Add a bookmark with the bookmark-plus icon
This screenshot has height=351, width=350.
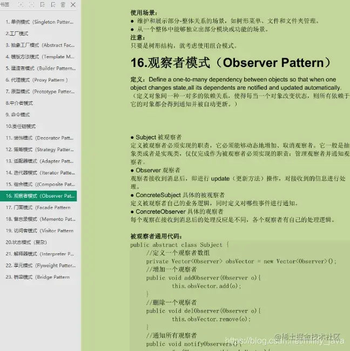coord(42,5)
